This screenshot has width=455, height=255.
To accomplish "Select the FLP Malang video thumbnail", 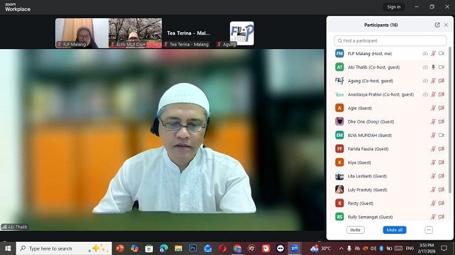I will point(82,33).
